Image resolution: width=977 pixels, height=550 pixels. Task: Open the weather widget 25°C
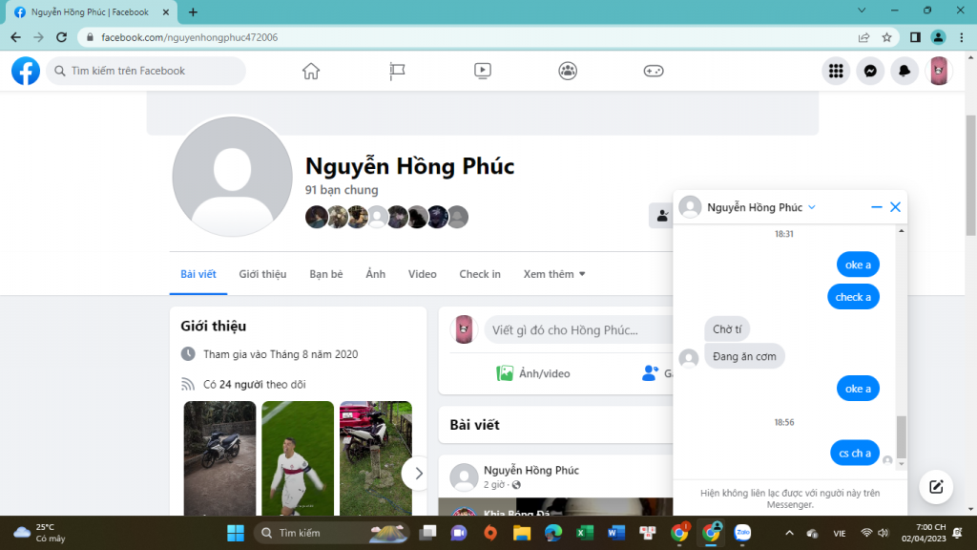(x=39, y=533)
